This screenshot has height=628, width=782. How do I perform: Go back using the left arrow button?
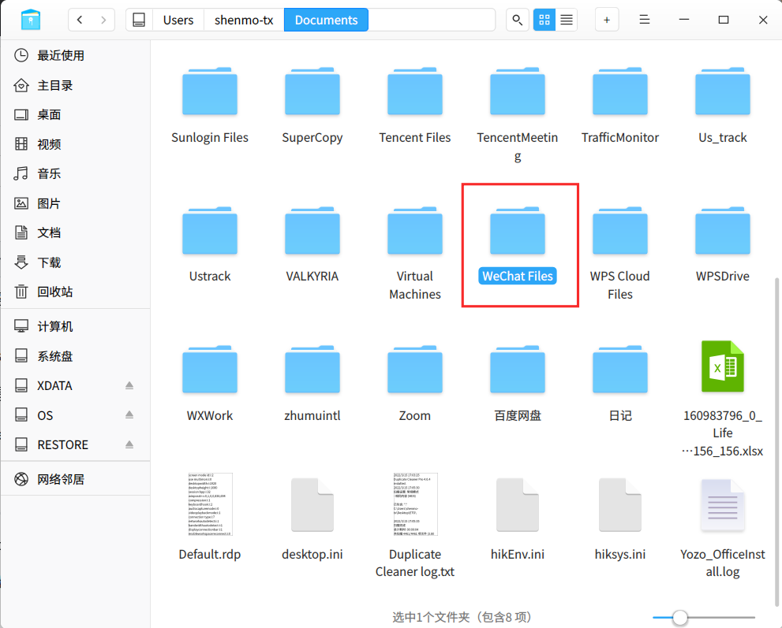(x=80, y=20)
